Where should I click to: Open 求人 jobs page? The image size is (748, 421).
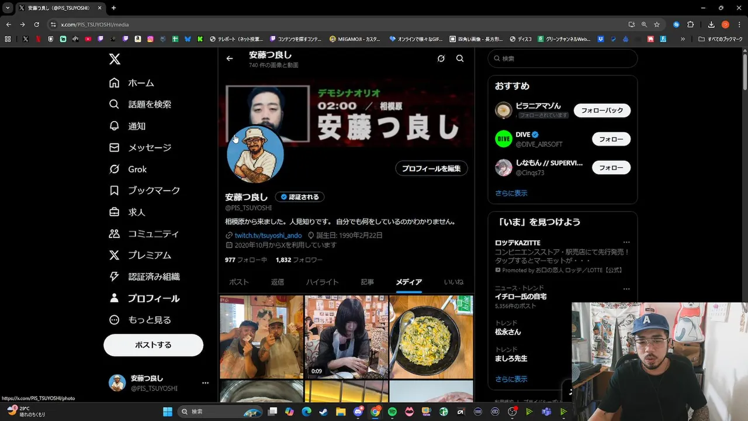pyautogui.click(x=127, y=212)
